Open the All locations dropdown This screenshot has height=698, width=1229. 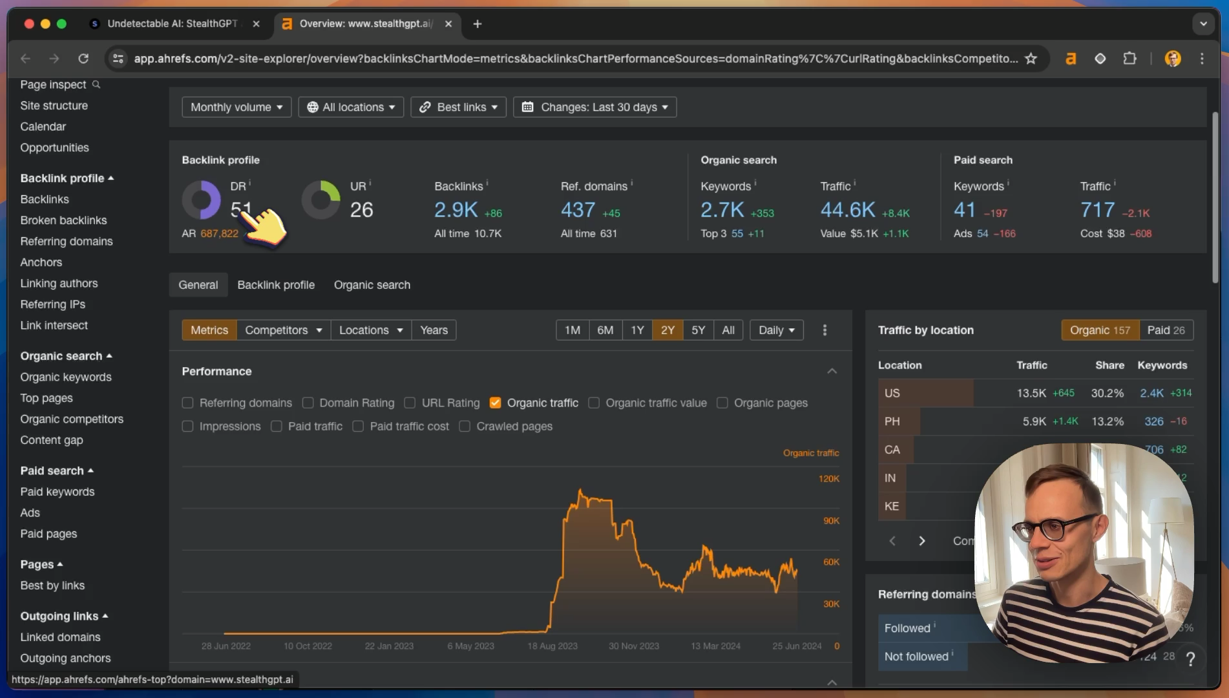[x=351, y=107]
